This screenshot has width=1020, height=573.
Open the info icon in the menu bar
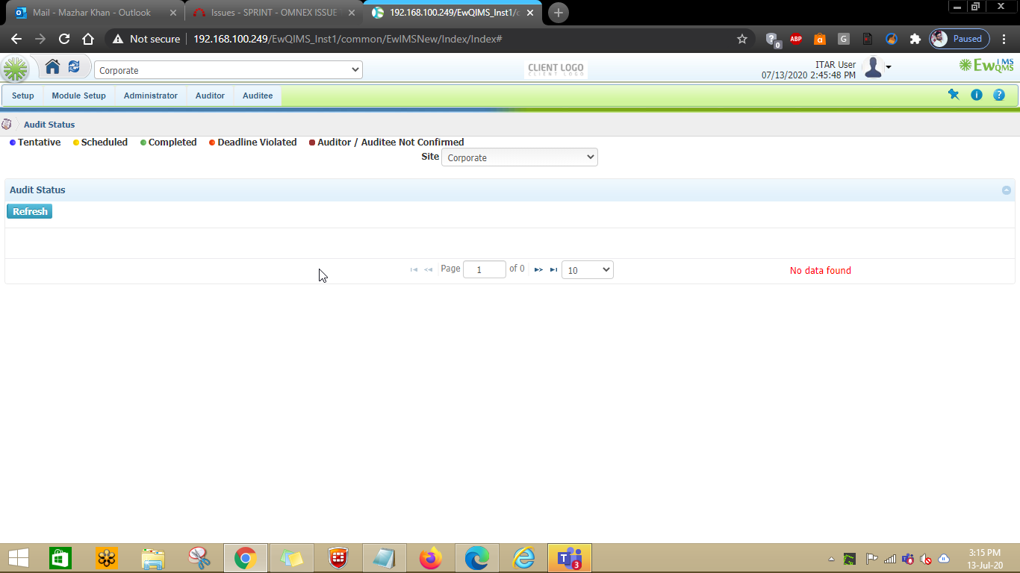click(x=977, y=95)
